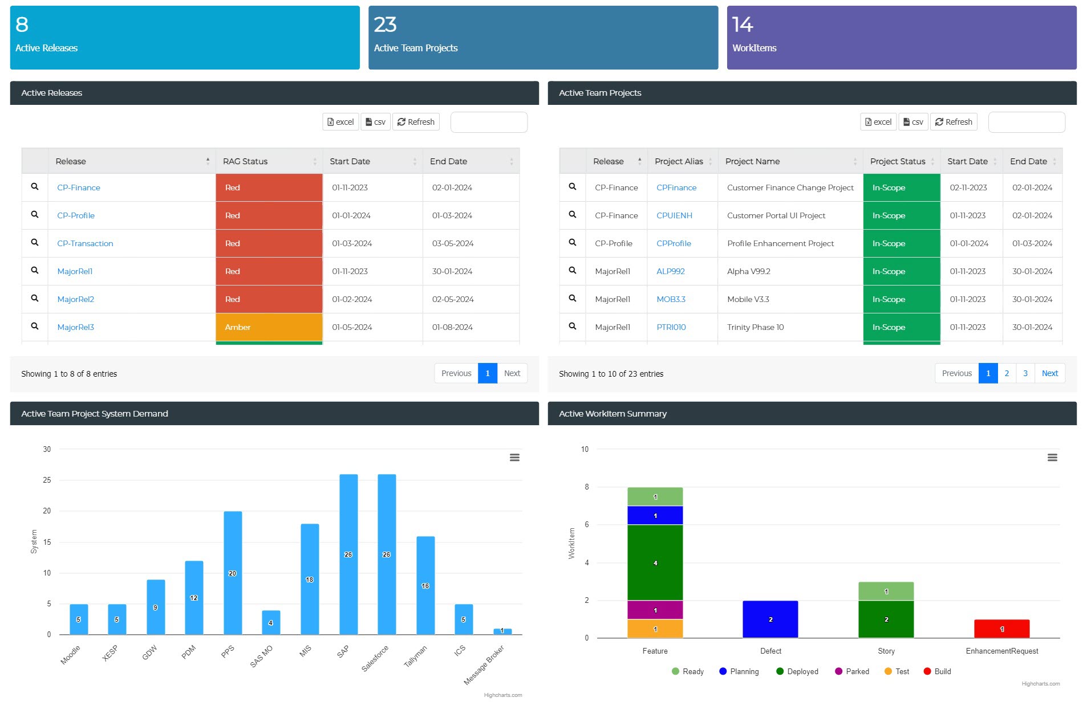Go to page 3 of Team Projects
Viewport: 1087px width, 726px height.
pos(1025,373)
